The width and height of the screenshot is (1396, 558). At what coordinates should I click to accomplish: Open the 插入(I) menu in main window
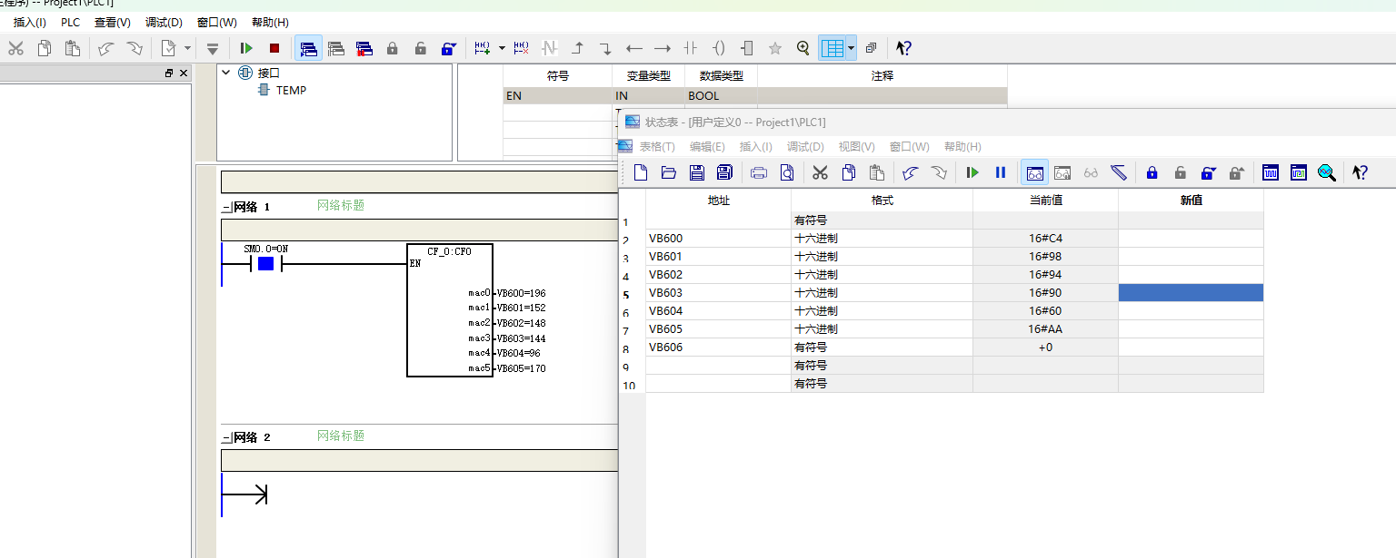[29, 23]
